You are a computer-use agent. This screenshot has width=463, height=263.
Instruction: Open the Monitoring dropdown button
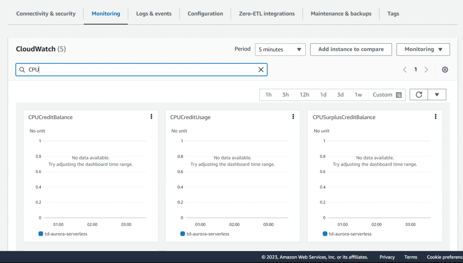[423, 50]
